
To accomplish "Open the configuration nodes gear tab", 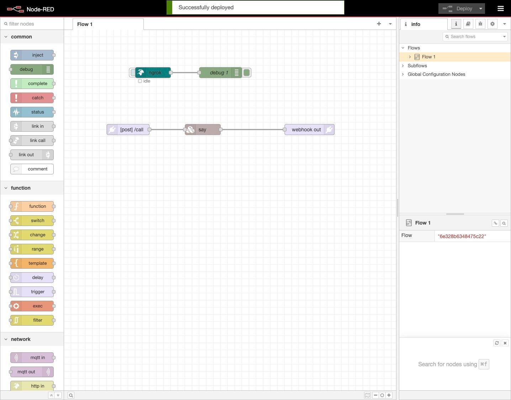I will pyautogui.click(x=492, y=24).
